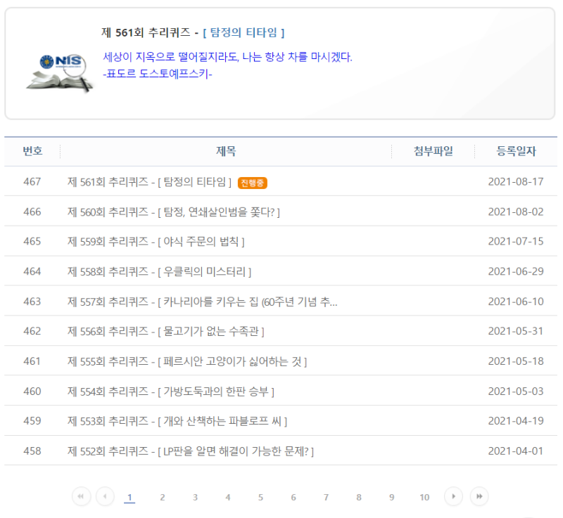Viewport: 563px width, 518px height.
Task: Click the date 2021-04-19
Action: (516, 420)
